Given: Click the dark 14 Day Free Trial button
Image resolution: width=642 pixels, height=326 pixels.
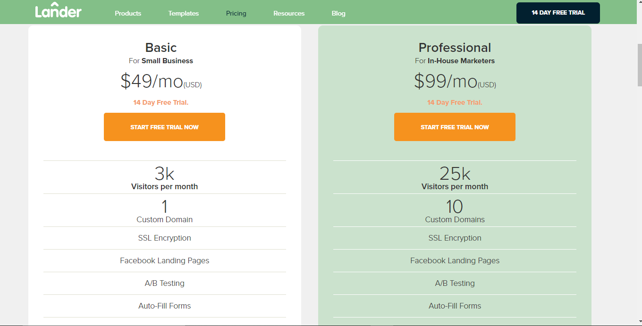Looking at the screenshot, I should (558, 13).
